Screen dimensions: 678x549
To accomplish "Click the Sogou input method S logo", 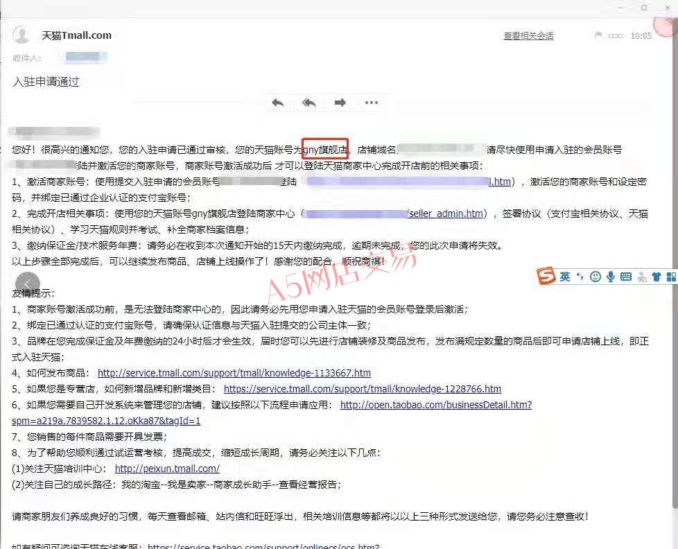I will 546,276.
